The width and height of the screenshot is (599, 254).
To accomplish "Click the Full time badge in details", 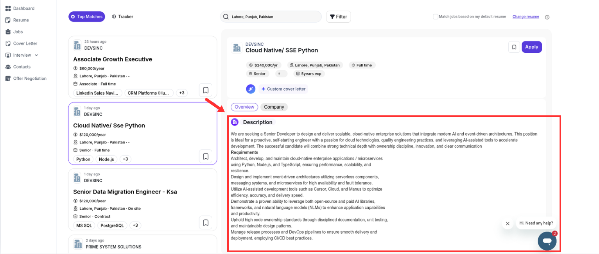I will (362, 65).
